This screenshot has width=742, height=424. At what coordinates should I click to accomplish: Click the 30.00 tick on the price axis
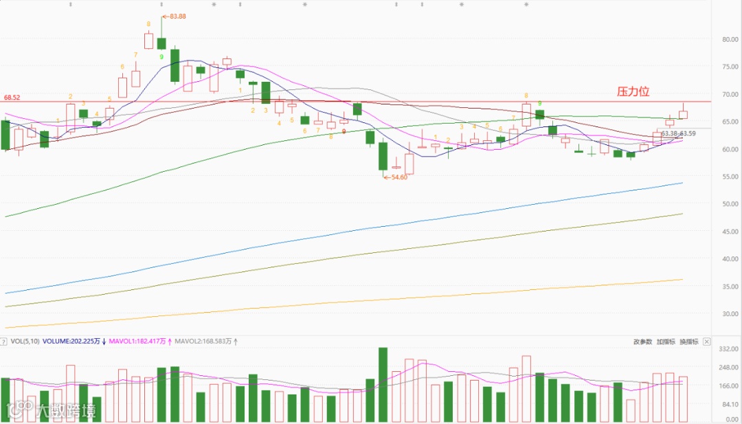point(729,314)
